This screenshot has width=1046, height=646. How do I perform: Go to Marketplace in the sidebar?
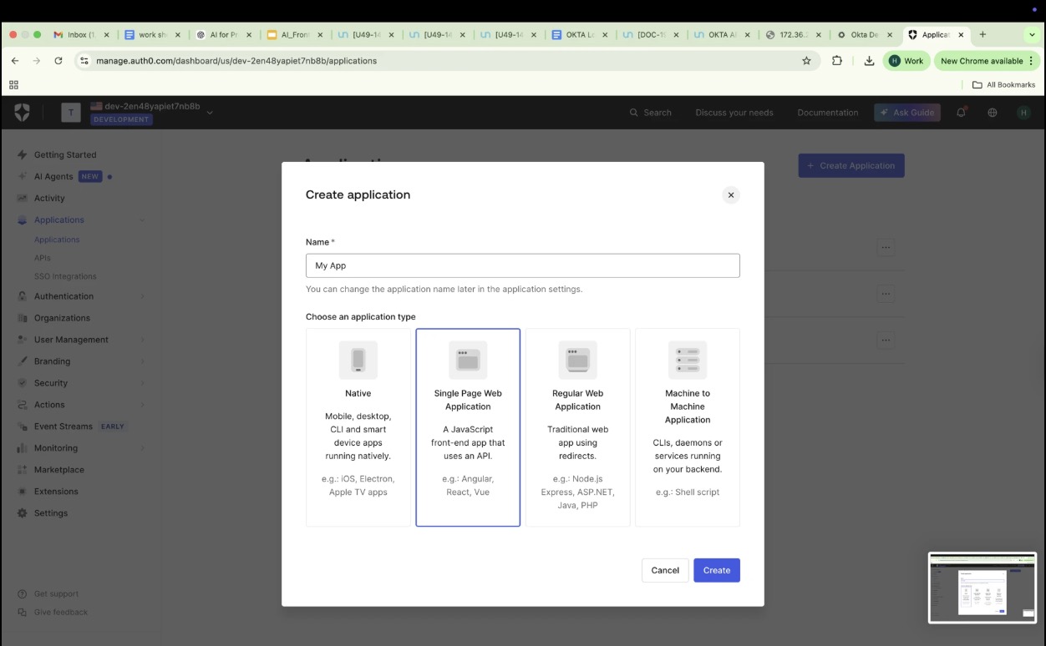pyautogui.click(x=58, y=470)
